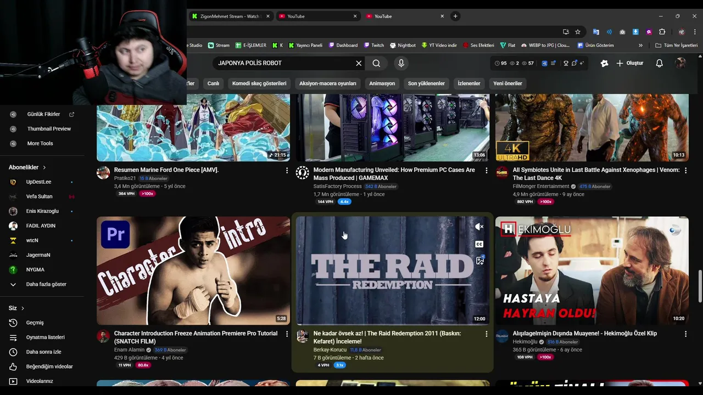The width and height of the screenshot is (703, 395).
Task: Open the Dashboard bookmark
Action: [343, 46]
